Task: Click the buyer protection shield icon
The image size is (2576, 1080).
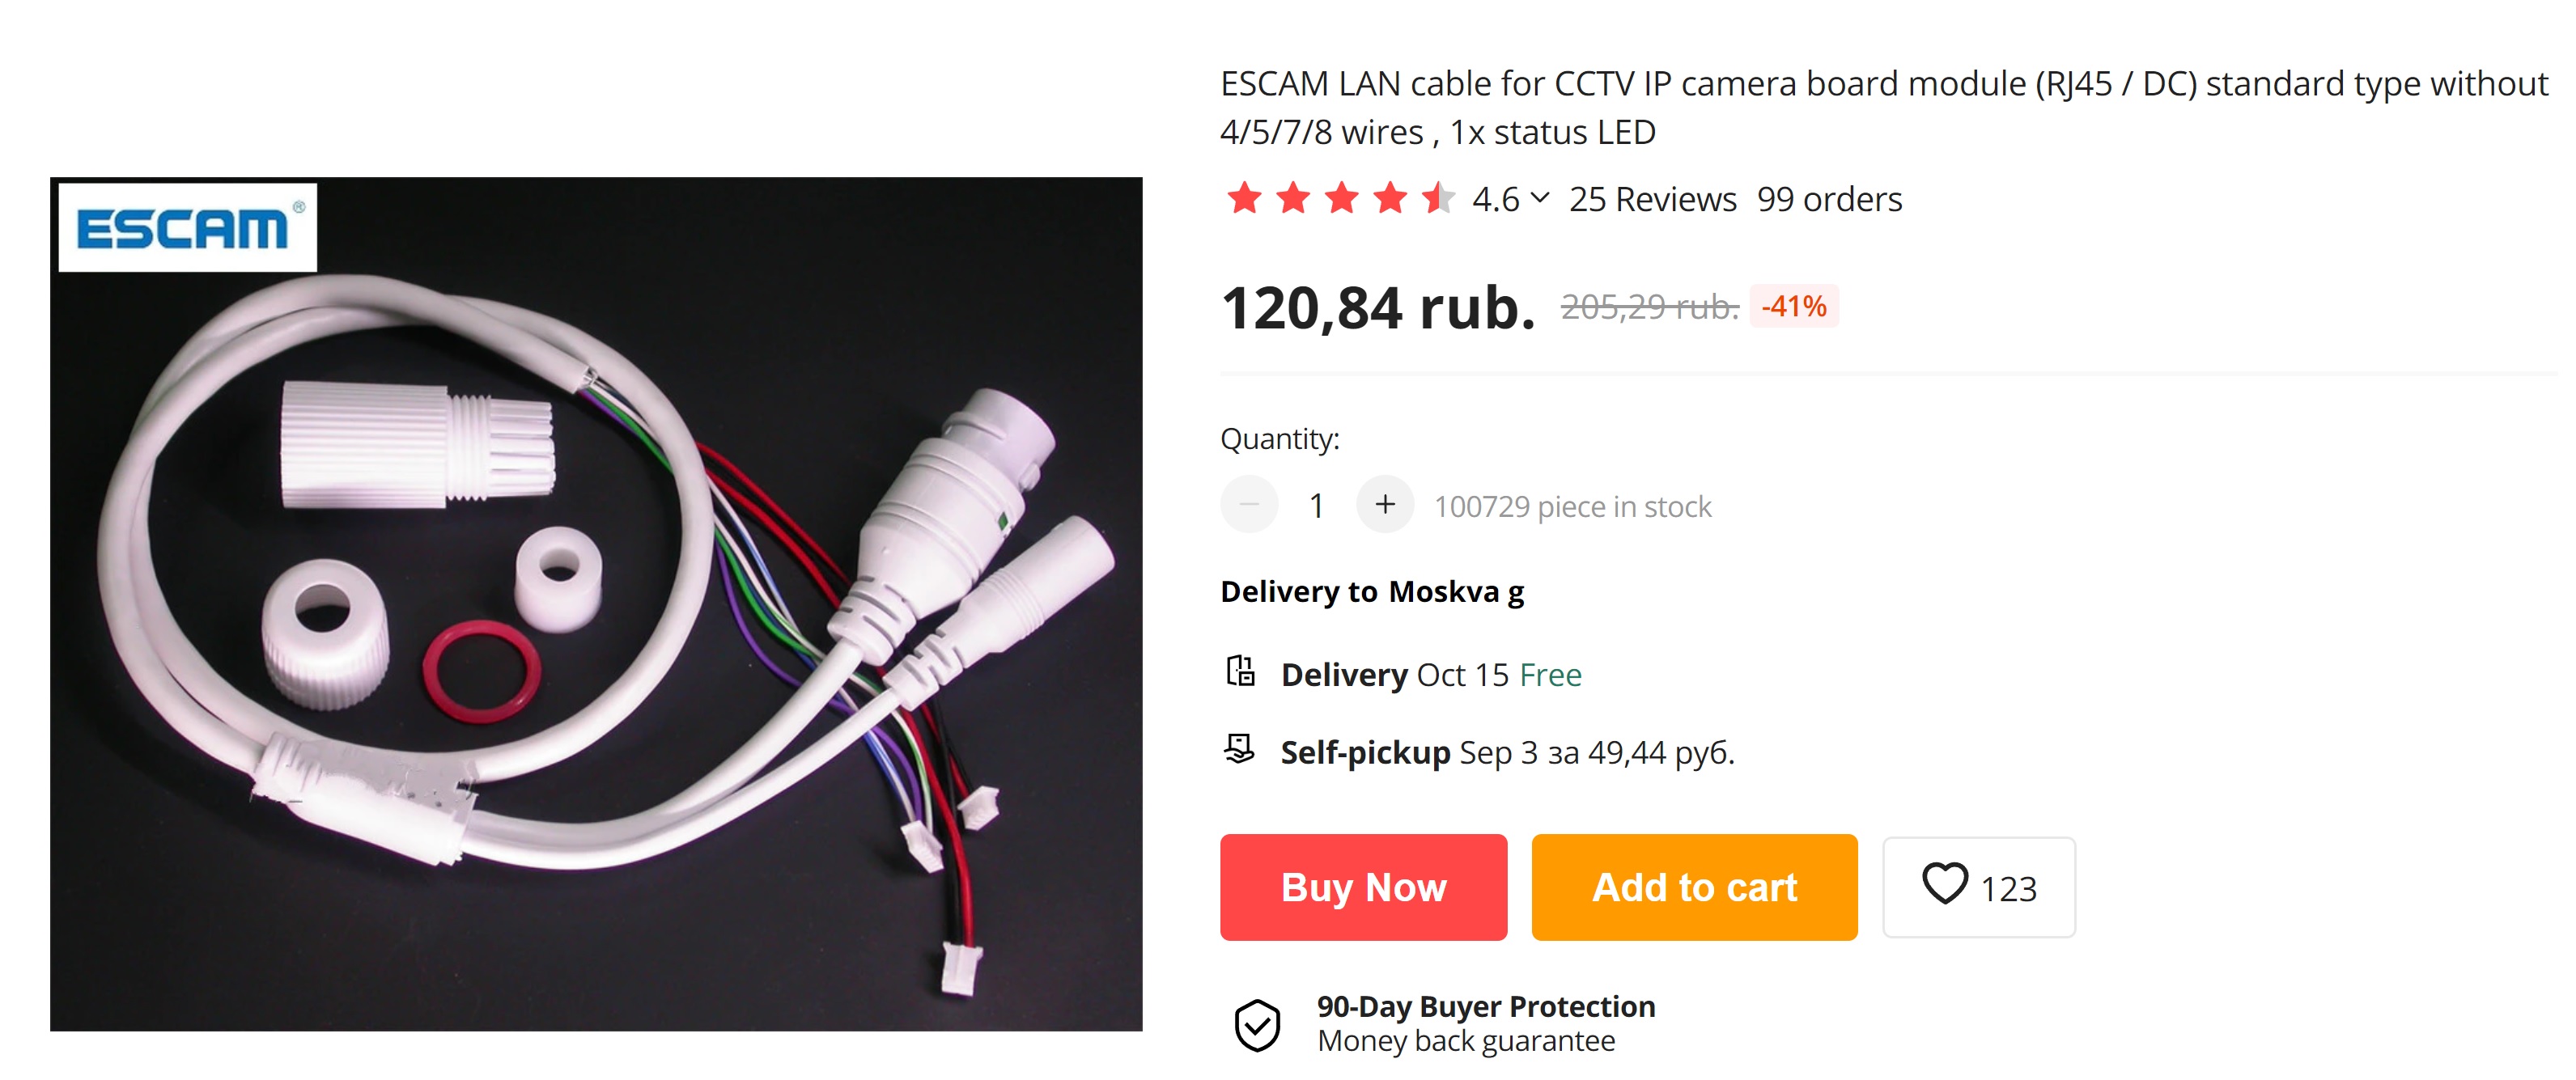Action: pyautogui.click(x=1257, y=1024)
